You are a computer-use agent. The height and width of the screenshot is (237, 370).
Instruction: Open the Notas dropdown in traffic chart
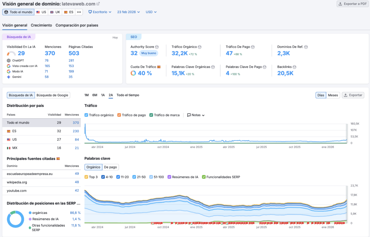coord(196,115)
